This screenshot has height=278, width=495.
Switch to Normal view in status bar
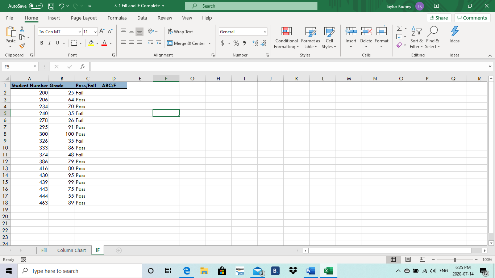[393, 260]
